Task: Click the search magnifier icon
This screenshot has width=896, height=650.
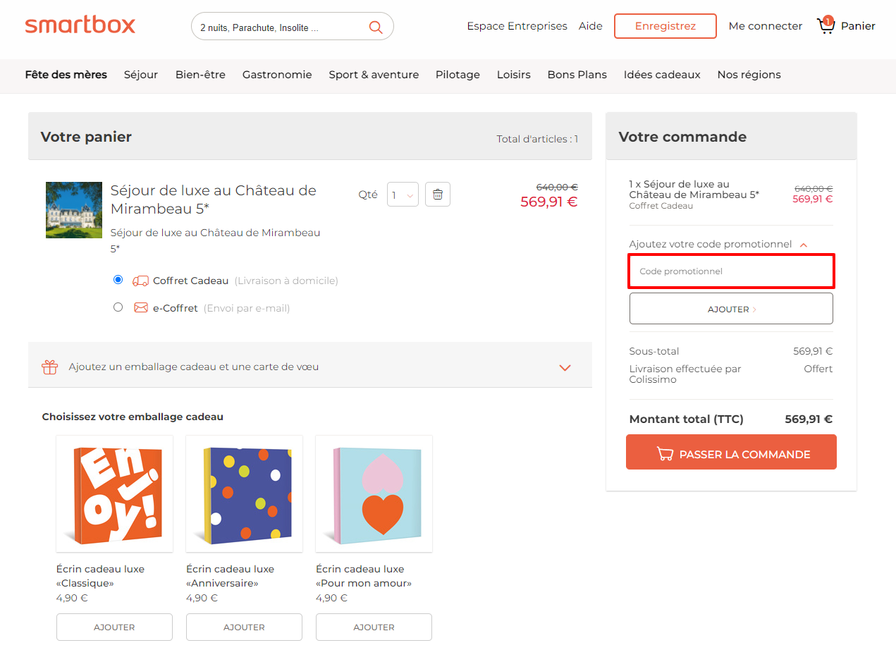Action: click(x=376, y=27)
